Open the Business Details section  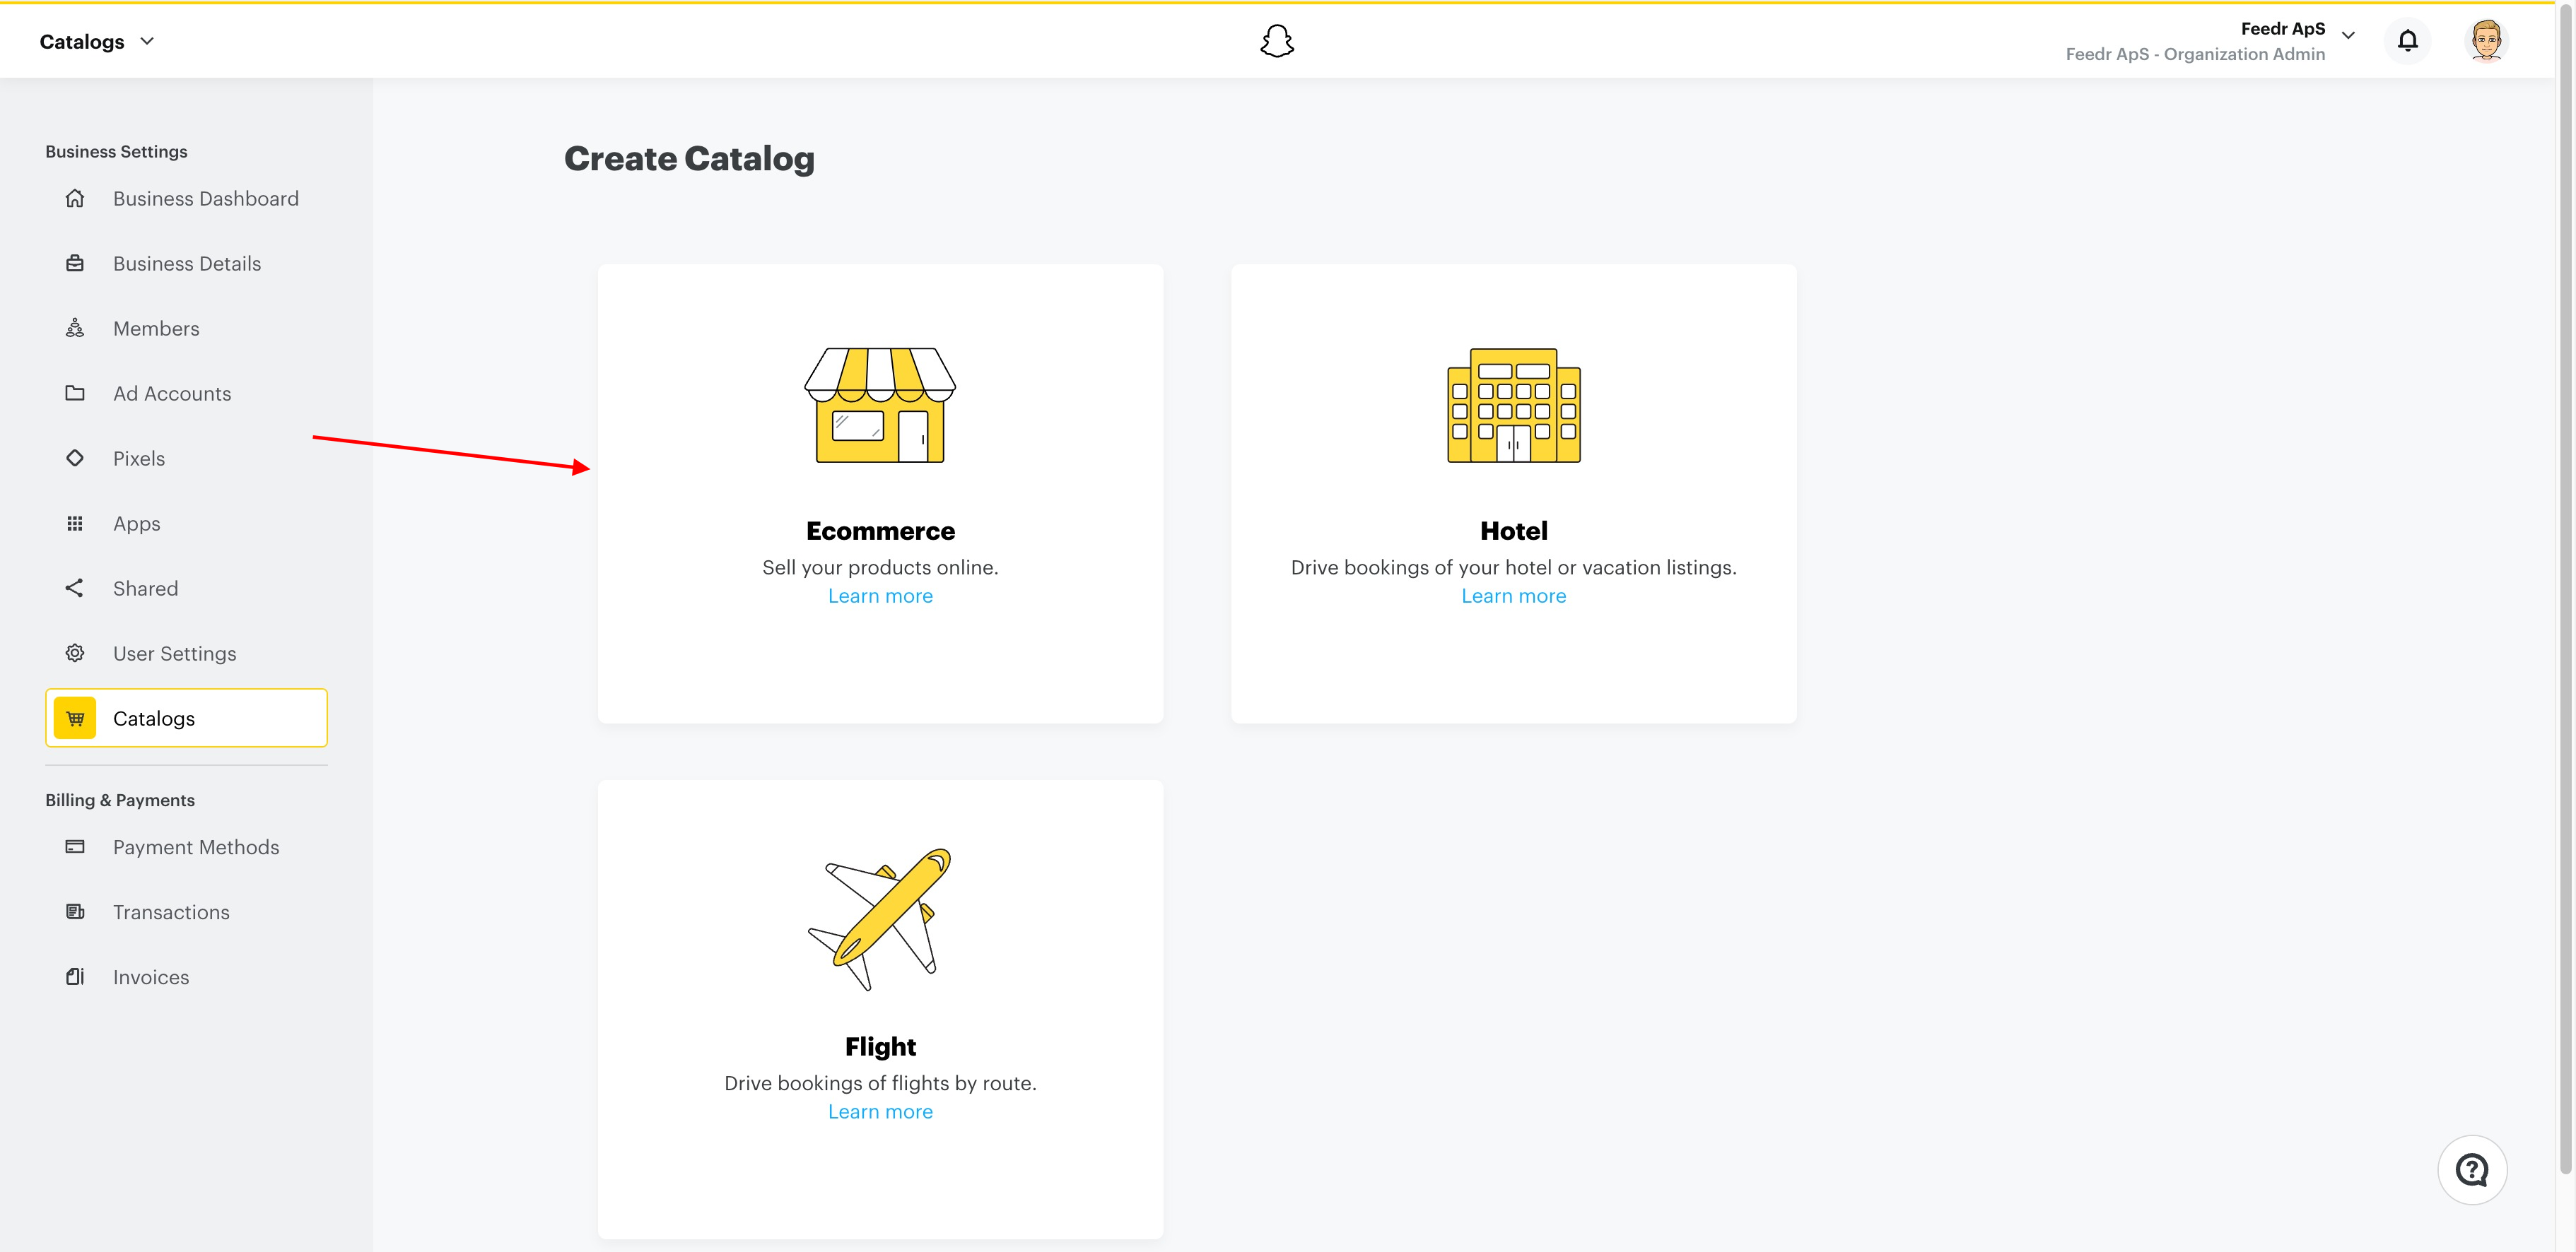pyautogui.click(x=186, y=261)
